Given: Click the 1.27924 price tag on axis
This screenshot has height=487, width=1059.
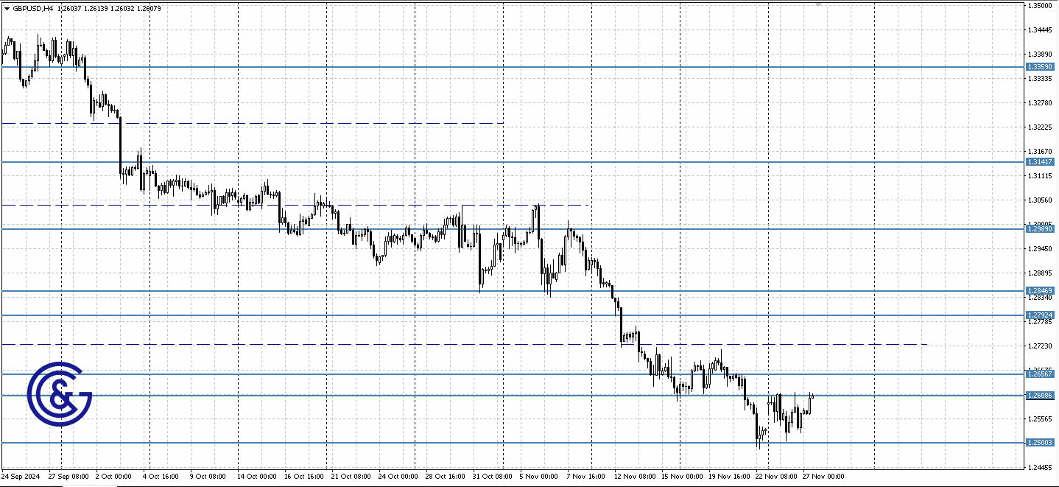Looking at the screenshot, I should pos(1041,315).
